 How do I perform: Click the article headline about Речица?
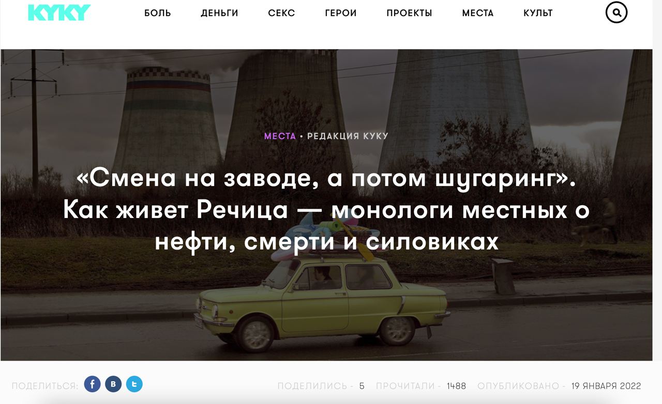point(326,211)
